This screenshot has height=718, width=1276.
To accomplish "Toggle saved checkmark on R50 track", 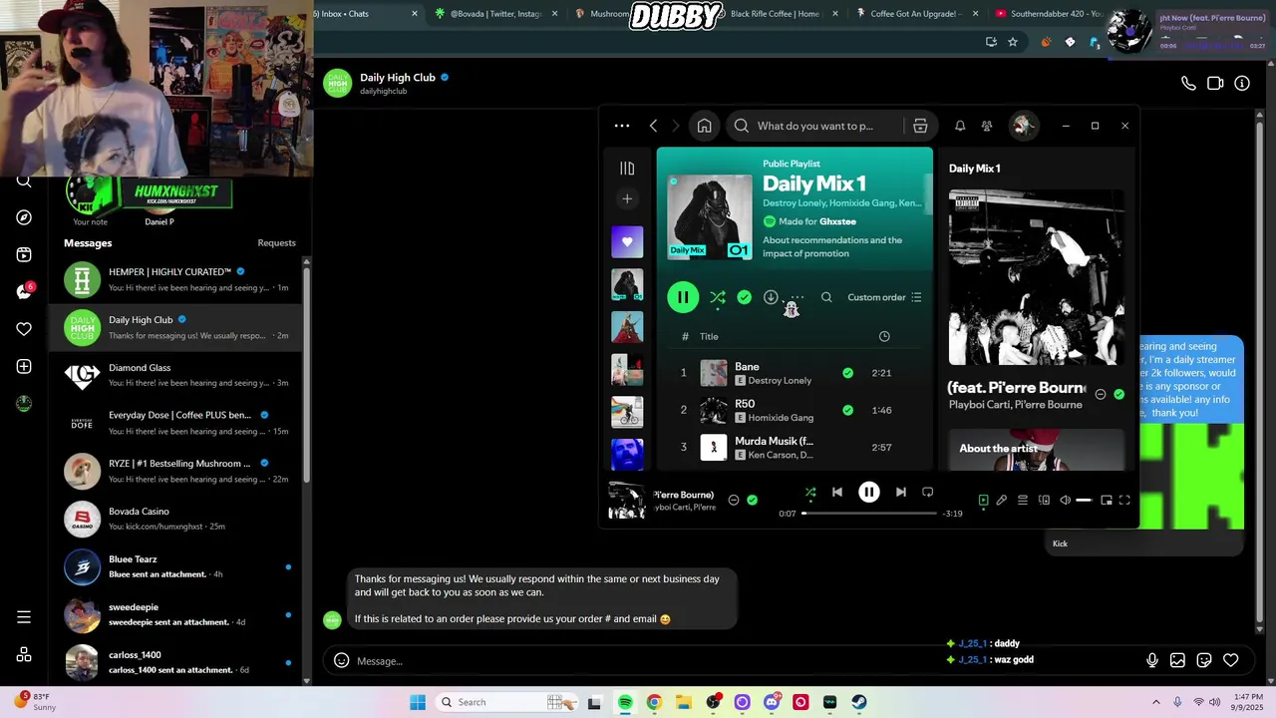I will pyautogui.click(x=847, y=410).
